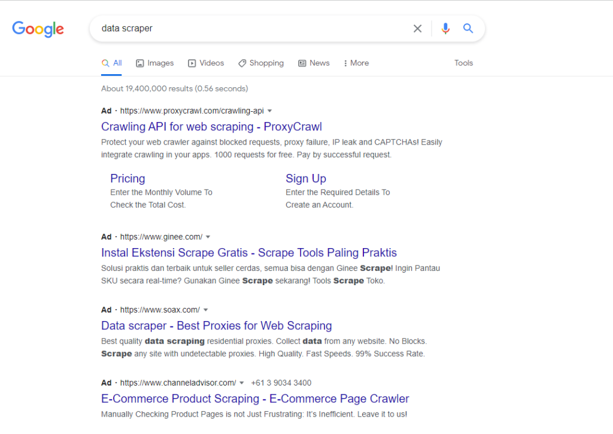
Task: Switch to the Videos tab
Action: tap(206, 63)
